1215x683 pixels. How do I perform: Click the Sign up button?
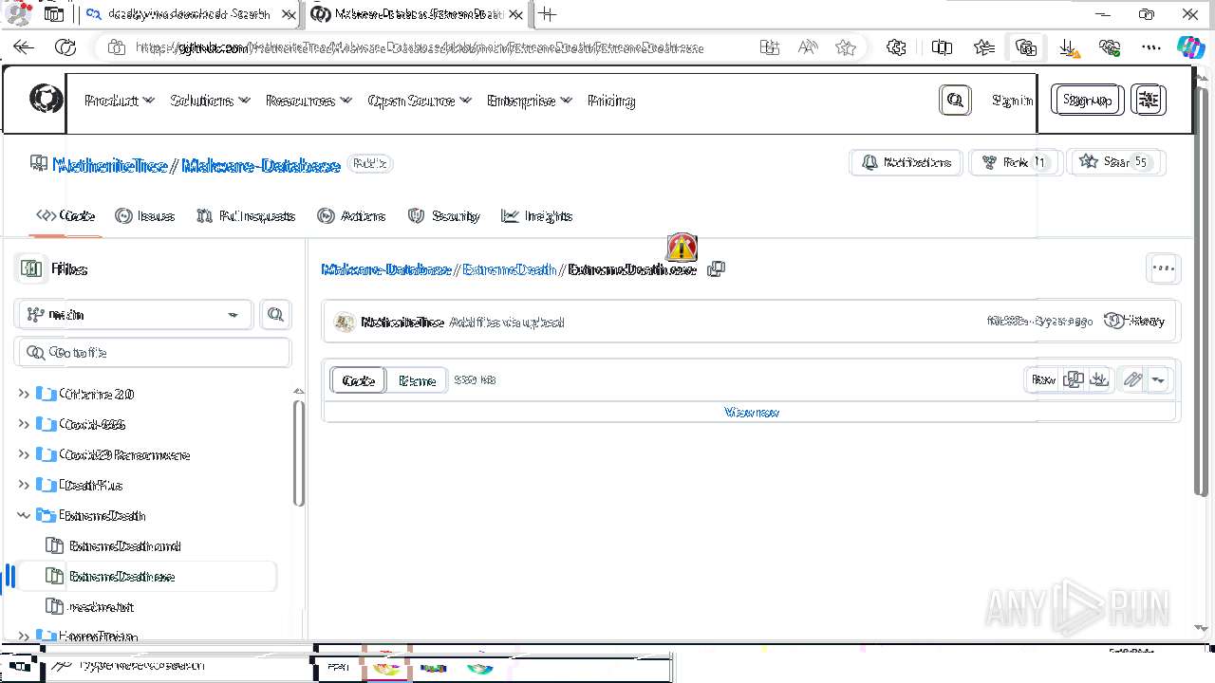1087,100
